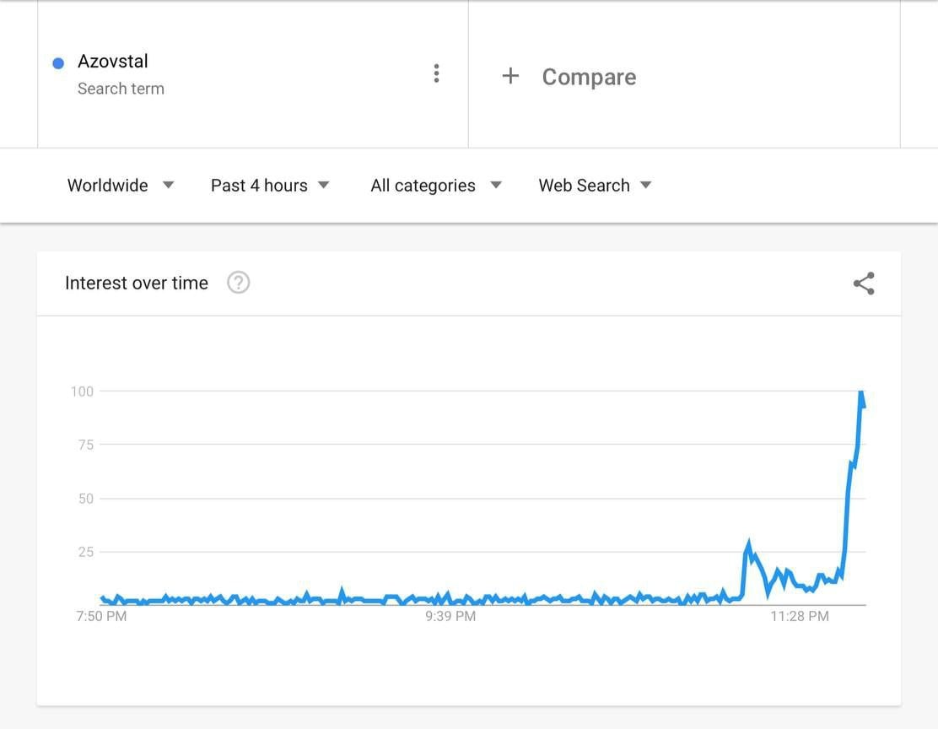Click the 9:39 PM axis label
The width and height of the screenshot is (938, 729).
(450, 617)
